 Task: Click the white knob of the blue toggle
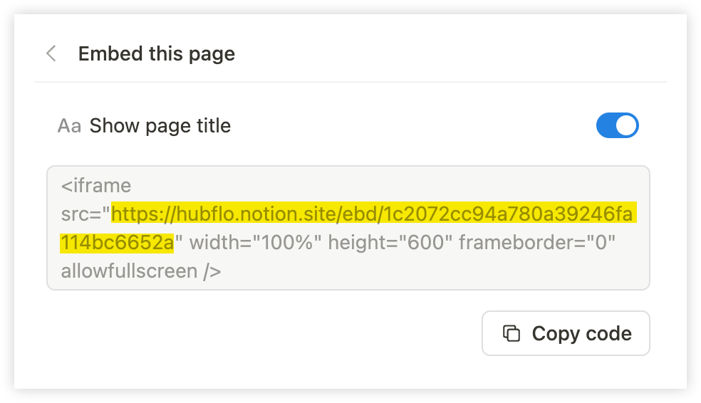(x=626, y=125)
